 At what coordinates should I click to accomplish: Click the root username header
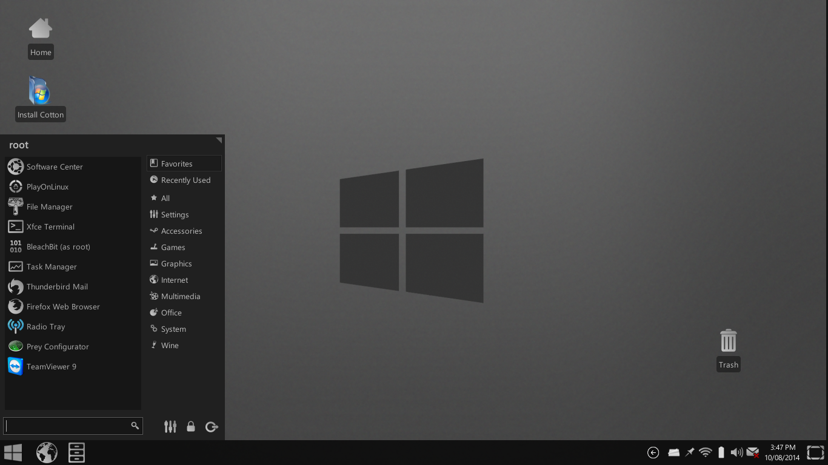coord(19,145)
